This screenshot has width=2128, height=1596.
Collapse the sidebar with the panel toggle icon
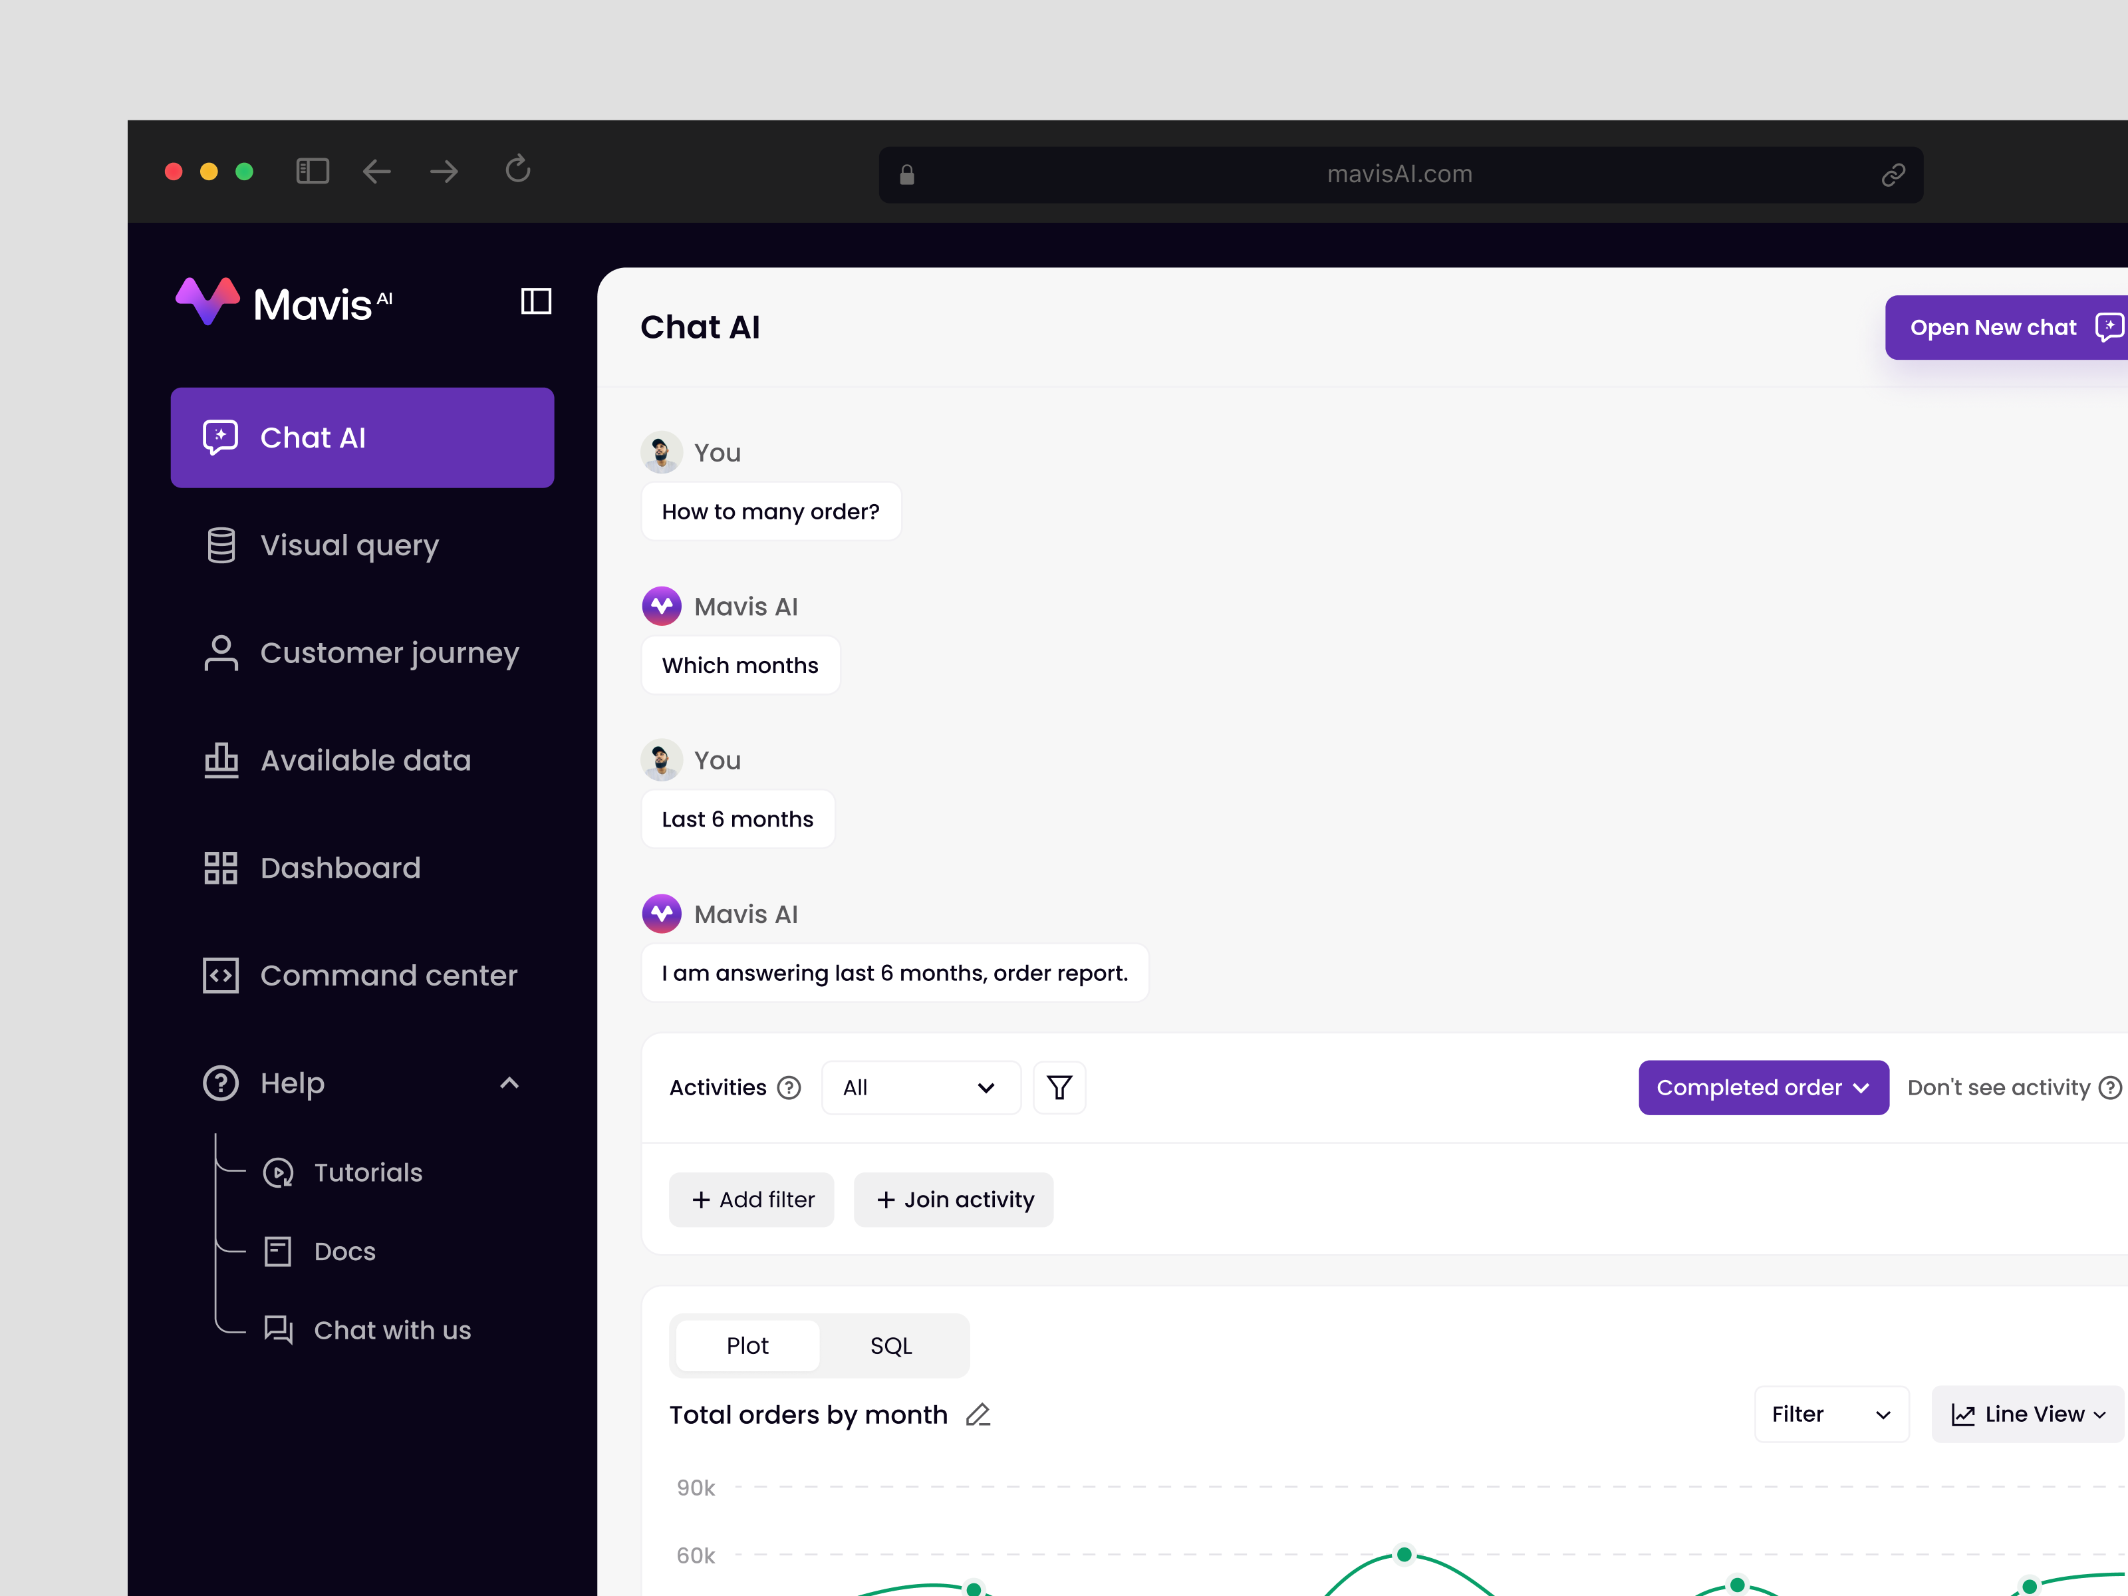[537, 301]
